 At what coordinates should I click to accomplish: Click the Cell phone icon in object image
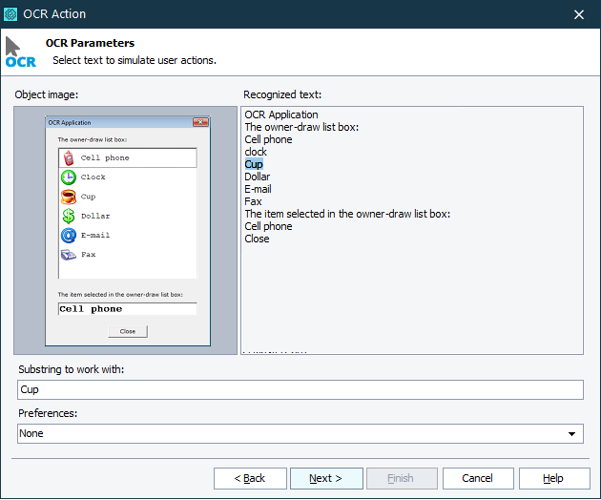[69, 158]
